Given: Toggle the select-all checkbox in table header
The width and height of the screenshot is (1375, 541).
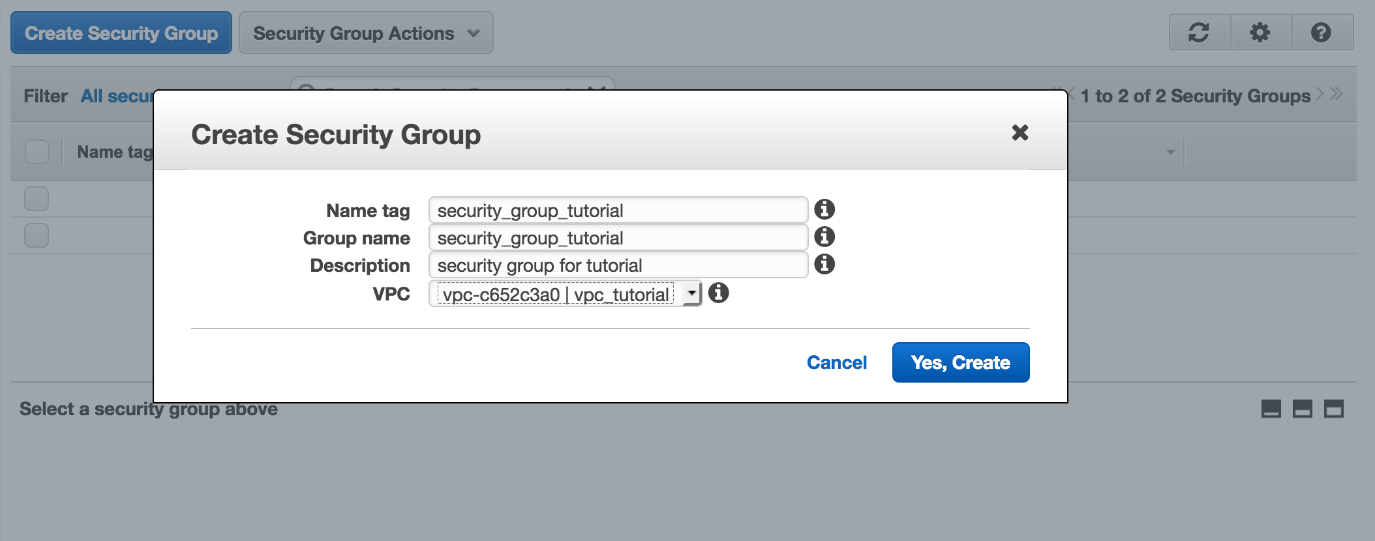Looking at the screenshot, I should pos(37,152).
